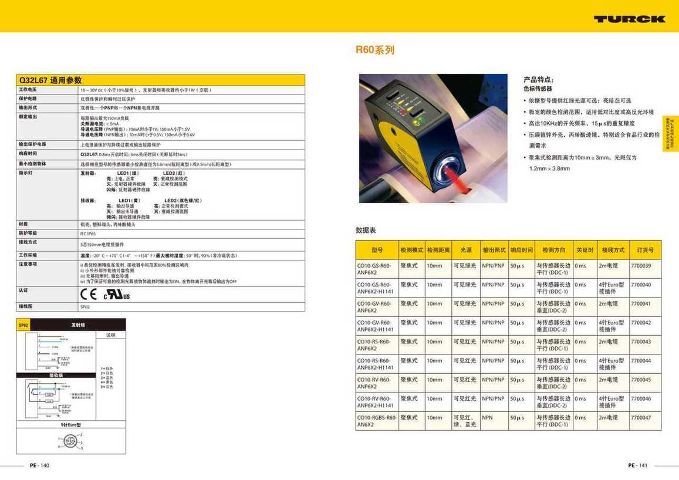
Task: Click the 保护电路 row label
Action: pyautogui.click(x=28, y=99)
